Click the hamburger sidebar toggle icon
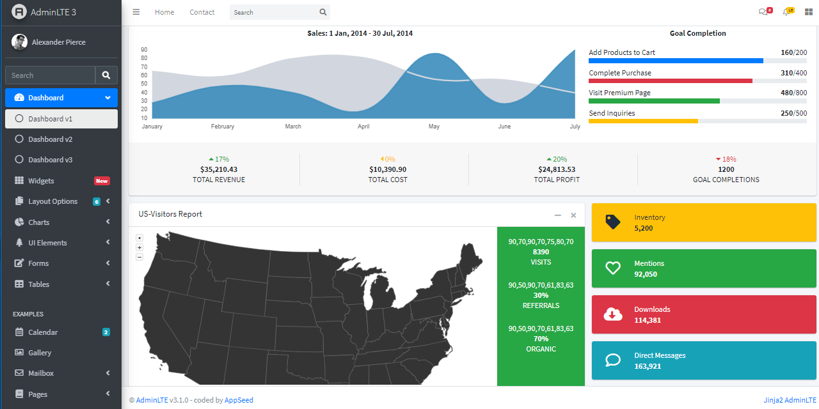Screen dimensions: 819x409 (x=136, y=12)
